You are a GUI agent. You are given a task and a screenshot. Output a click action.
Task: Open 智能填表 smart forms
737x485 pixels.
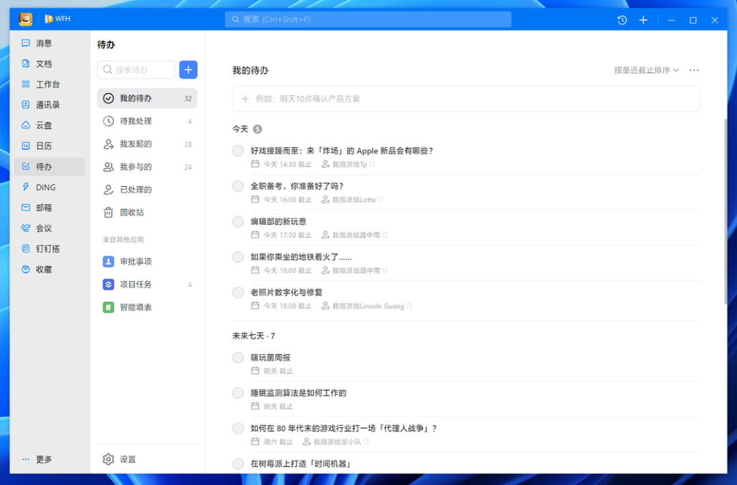point(147,308)
